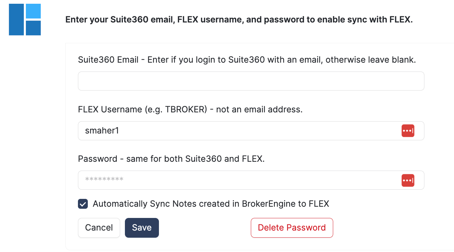454x252 pixels.
Task: Place cursor on the 'smaher1' username text
Action: [102, 131]
